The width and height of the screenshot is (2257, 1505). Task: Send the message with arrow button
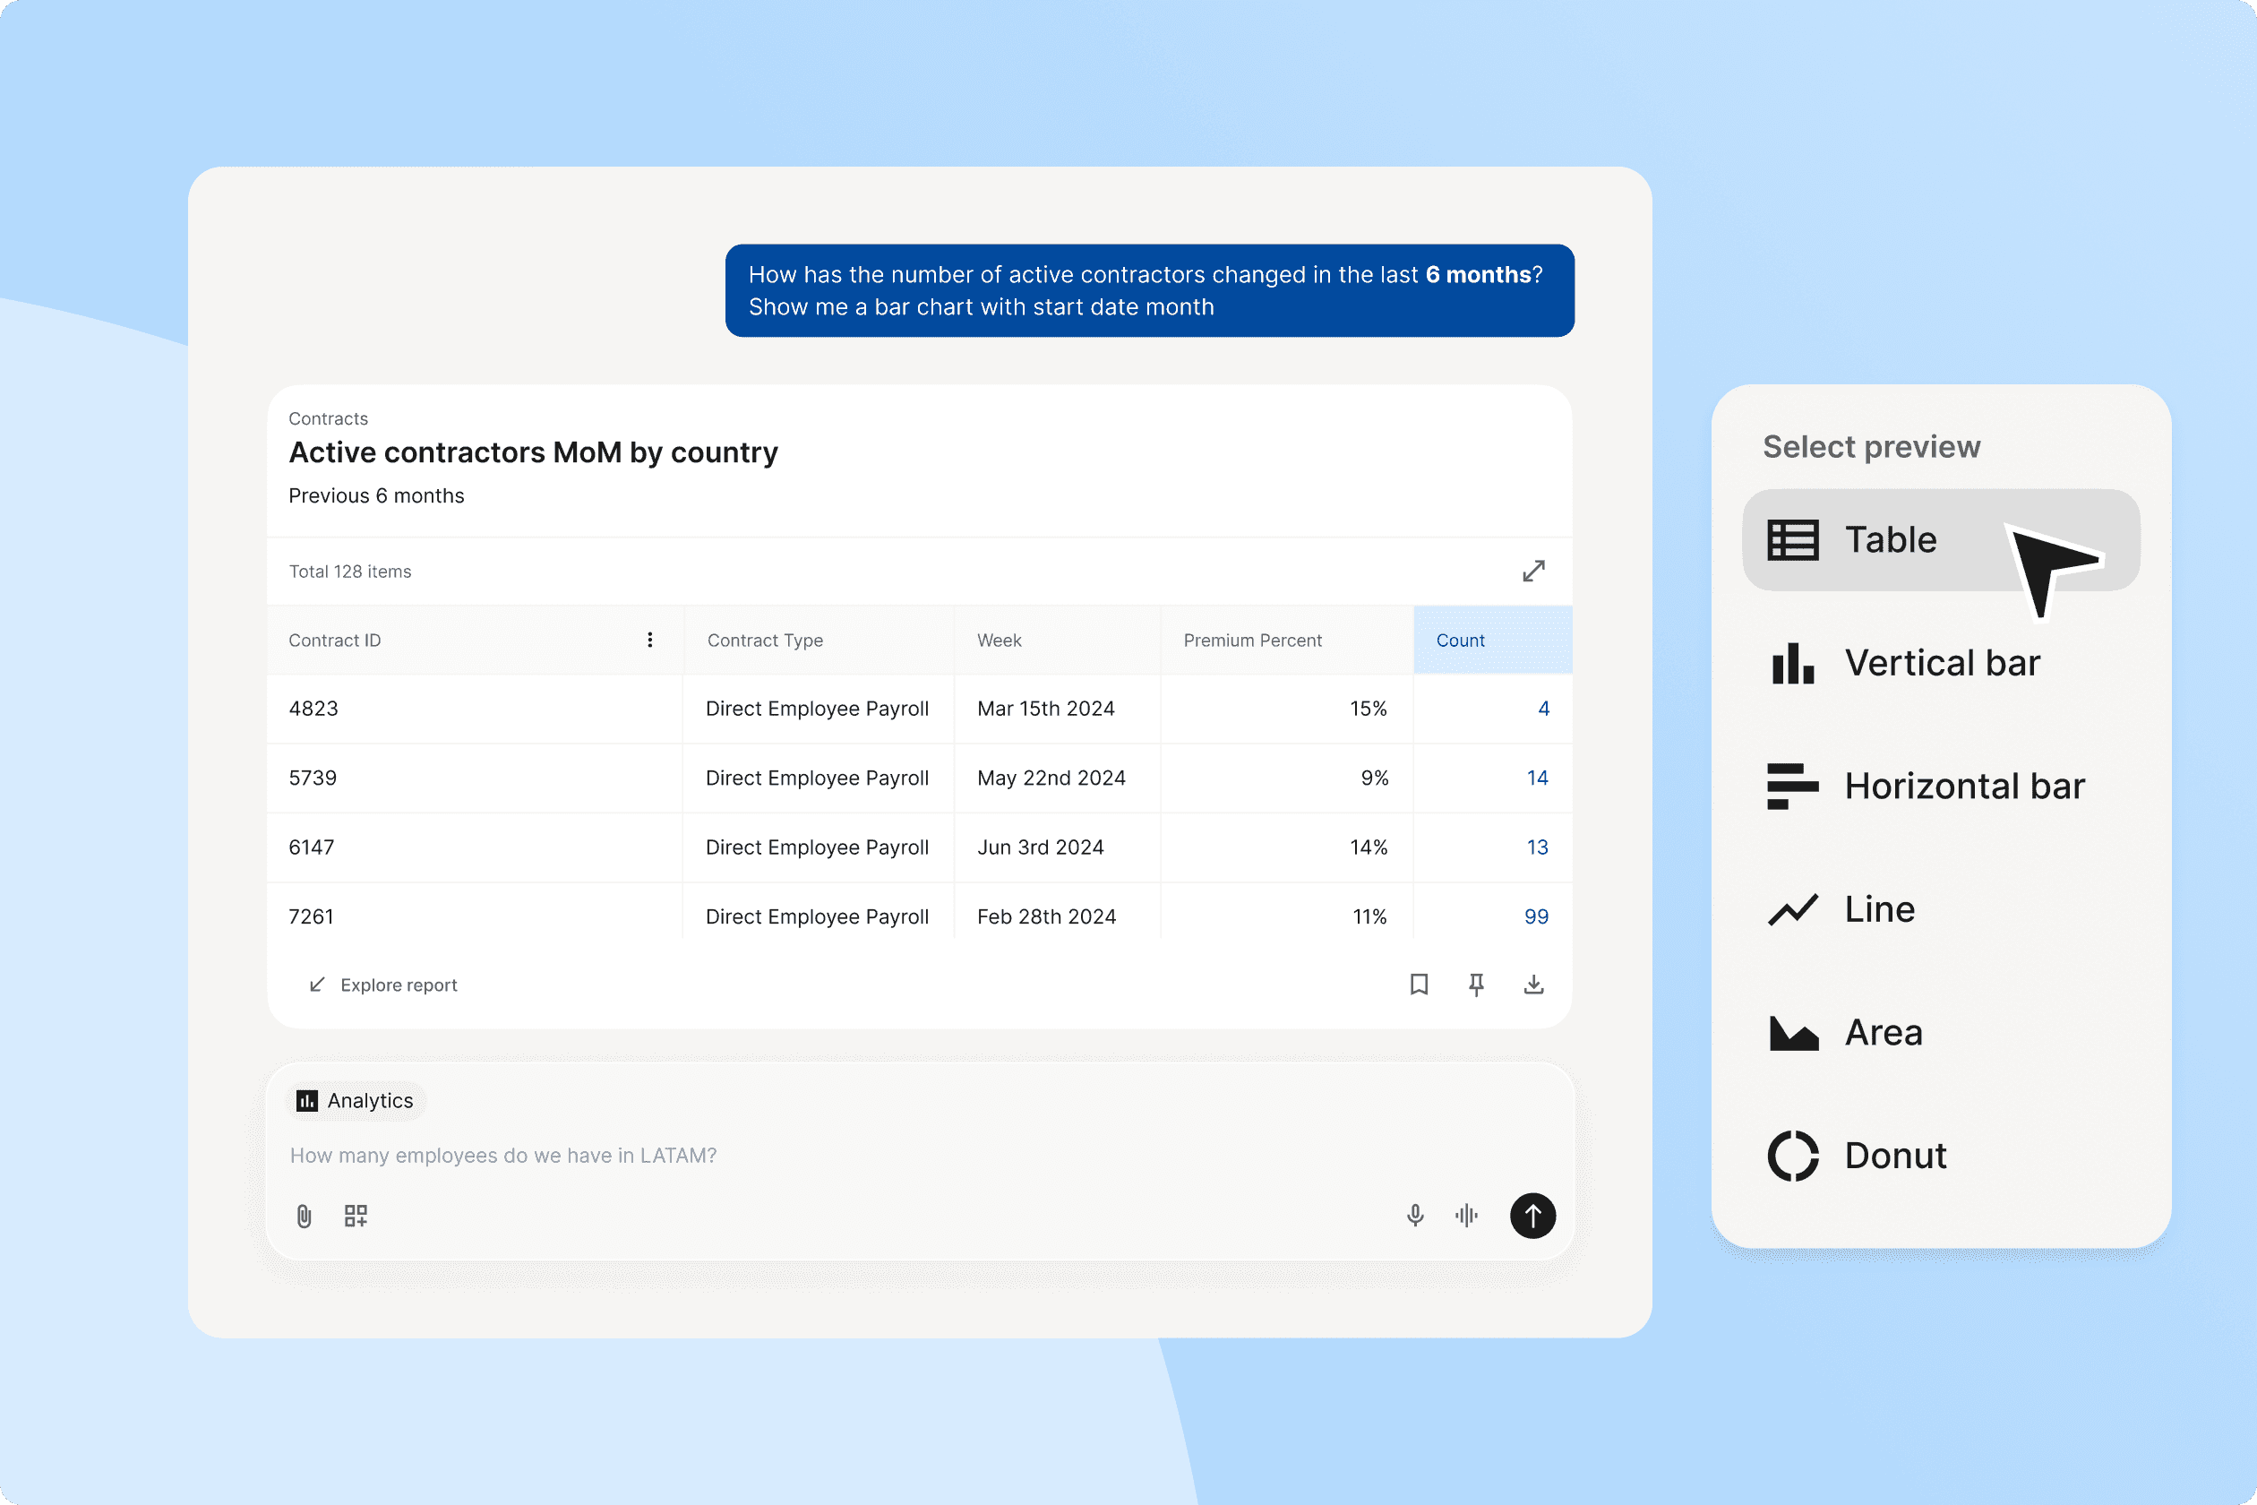1532,1217
